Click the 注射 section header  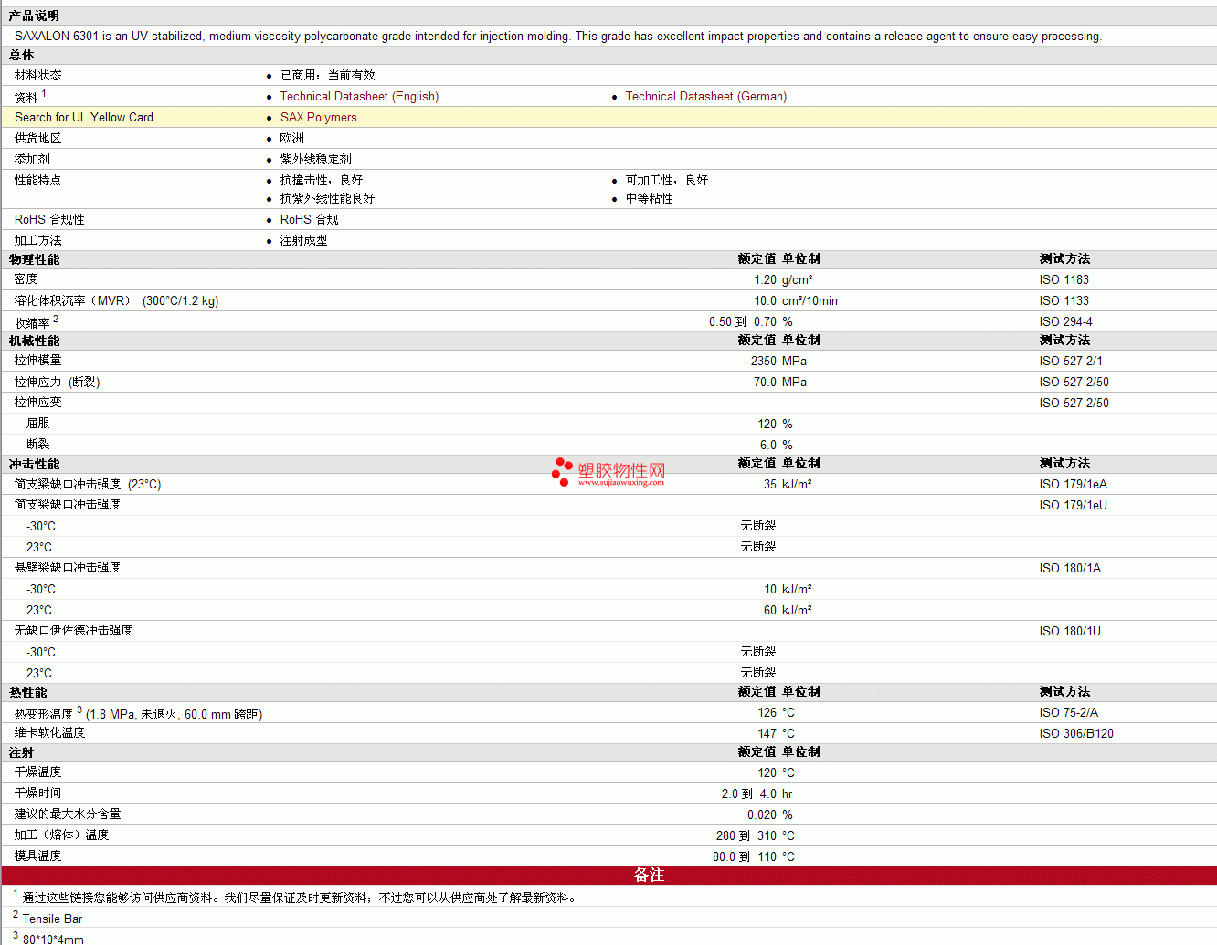[21, 753]
